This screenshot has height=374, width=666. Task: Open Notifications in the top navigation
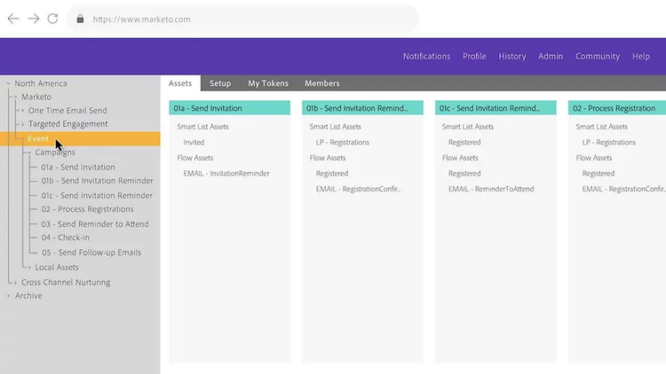(x=426, y=56)
